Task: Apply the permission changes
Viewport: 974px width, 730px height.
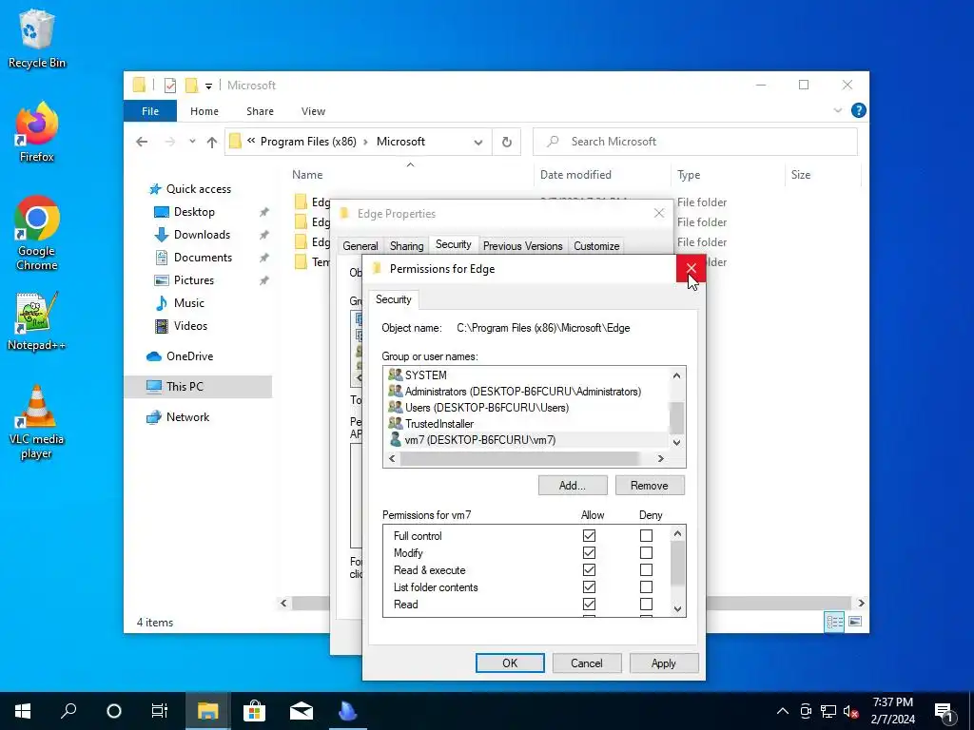Action: pos(663,663)
